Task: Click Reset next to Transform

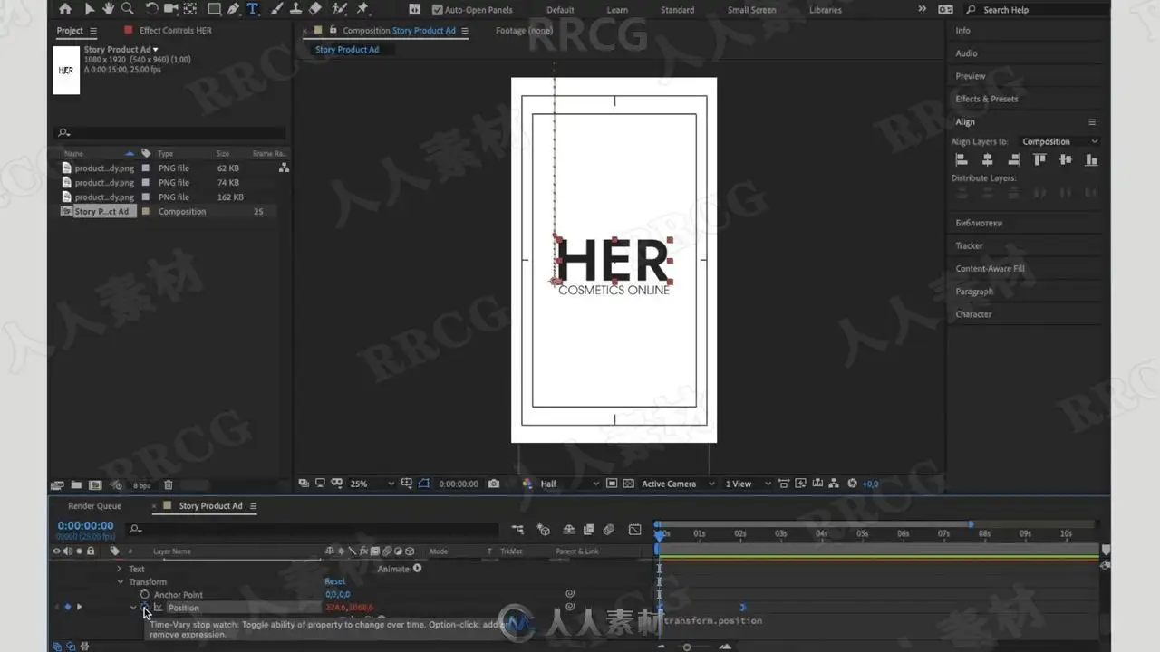Action: 334,581
